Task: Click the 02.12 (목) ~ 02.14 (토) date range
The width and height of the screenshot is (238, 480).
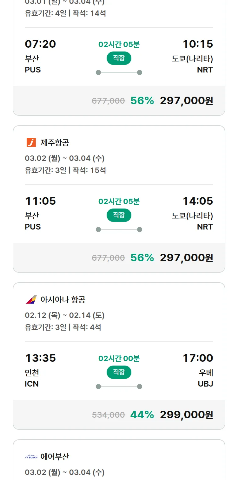Action: coord(65,315)
